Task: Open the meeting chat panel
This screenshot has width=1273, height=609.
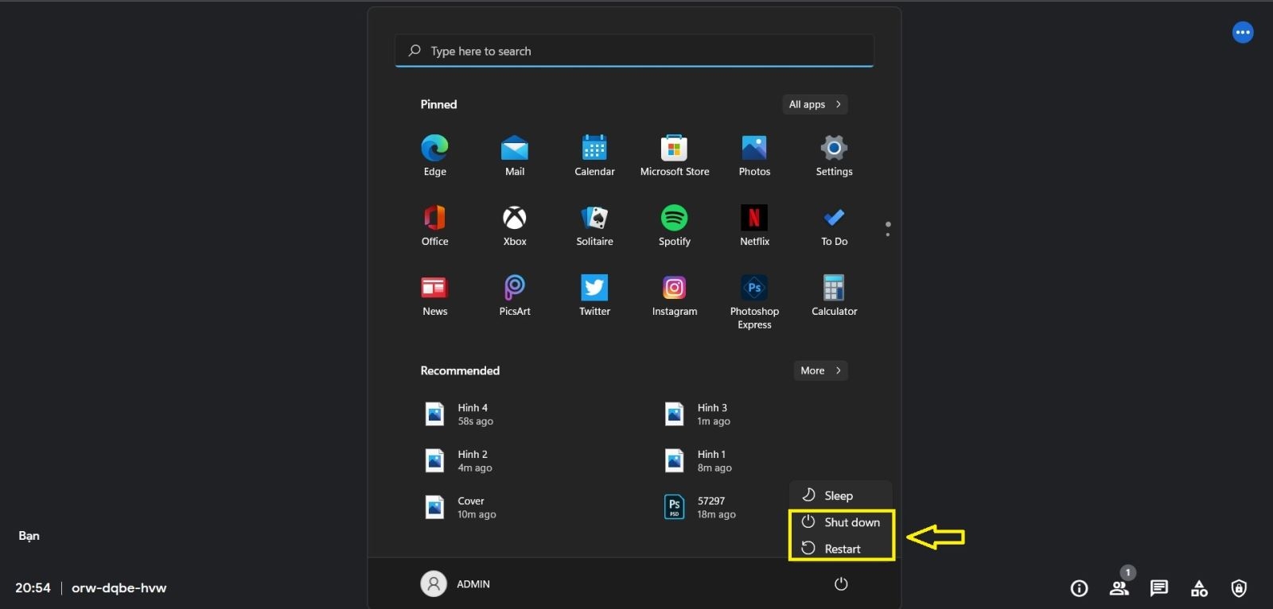Action: click(1159, 588)
